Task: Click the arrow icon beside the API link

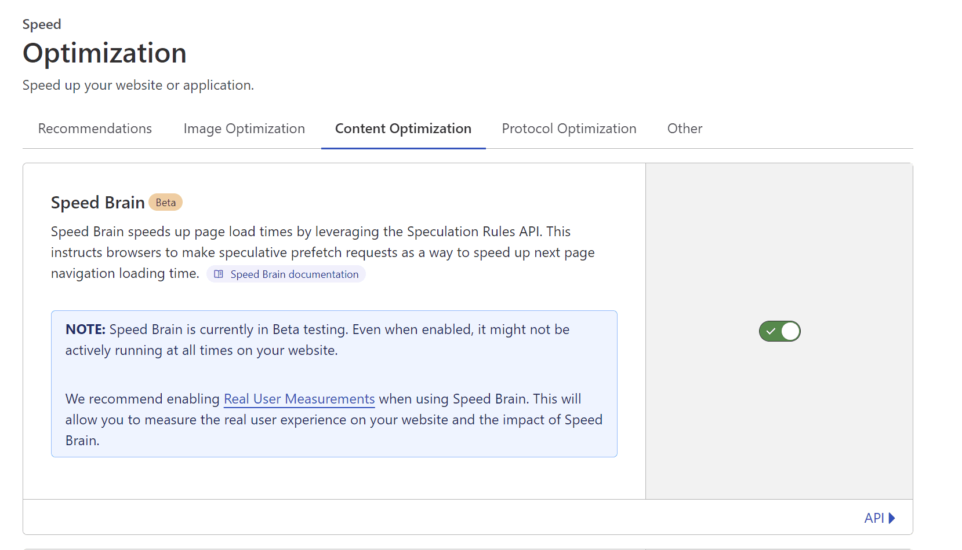Action: (891, 518)
